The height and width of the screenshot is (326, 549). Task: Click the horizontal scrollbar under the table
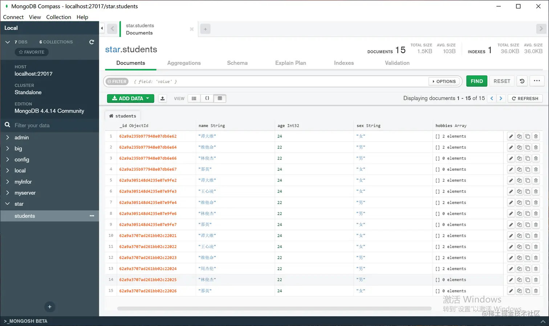coord(274,309)
